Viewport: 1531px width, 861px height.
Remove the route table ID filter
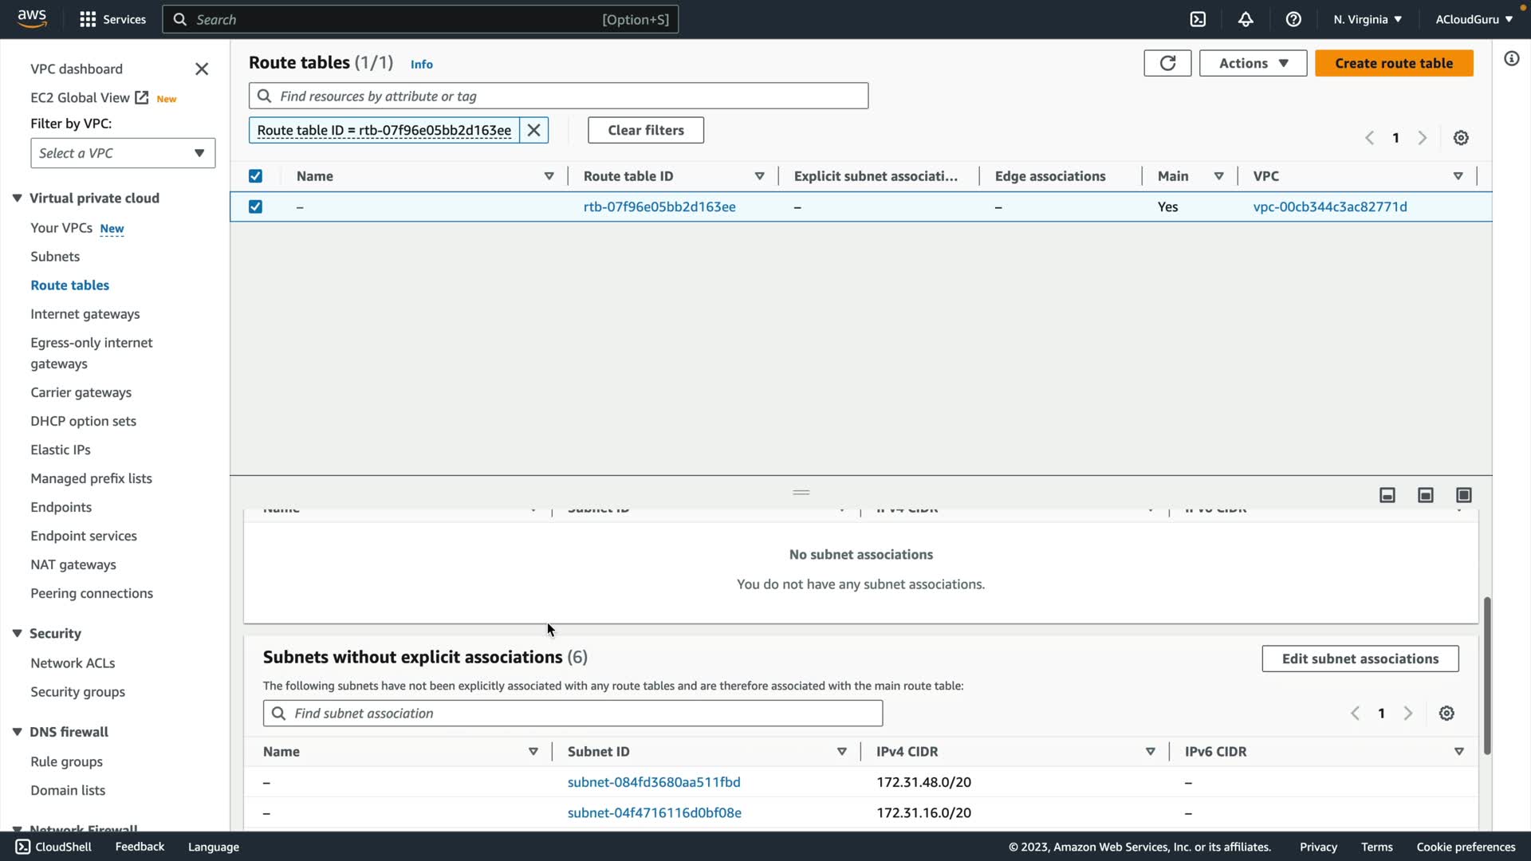[534, 130]
